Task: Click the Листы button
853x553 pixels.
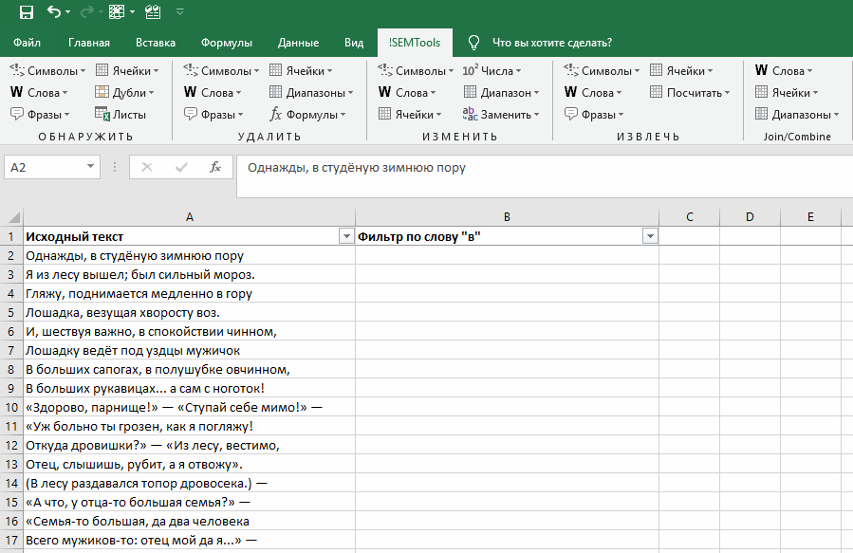Action: [121, 114]
